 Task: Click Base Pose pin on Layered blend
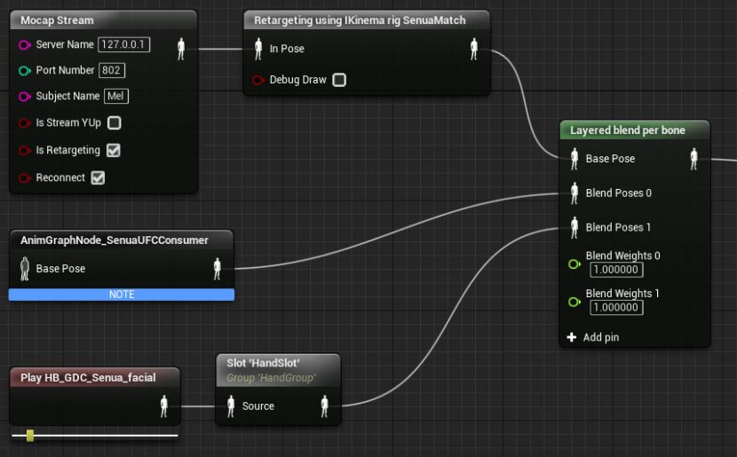574,159
